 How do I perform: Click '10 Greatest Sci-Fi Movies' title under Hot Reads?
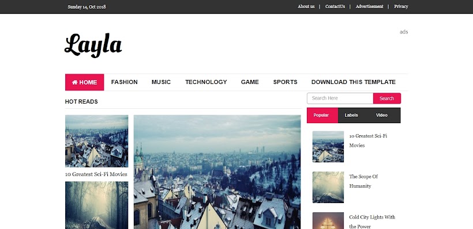point(96,174)
